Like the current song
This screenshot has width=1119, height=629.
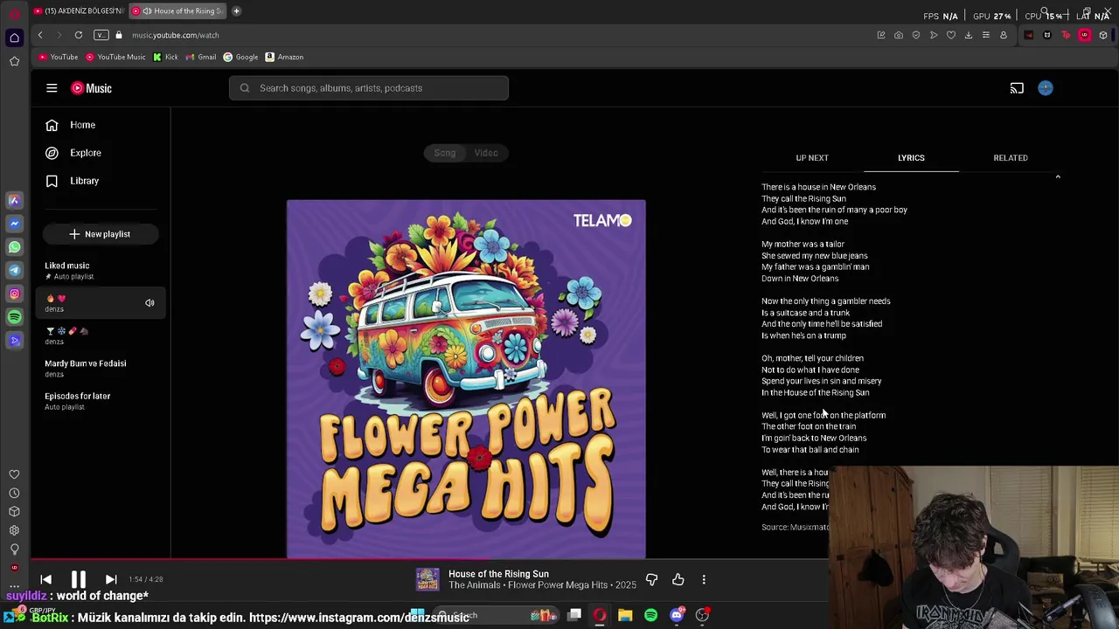678,579
